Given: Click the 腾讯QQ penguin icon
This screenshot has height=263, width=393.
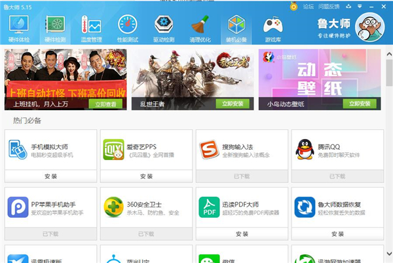Looking at the screenshot, I should [x=305, y=150].
